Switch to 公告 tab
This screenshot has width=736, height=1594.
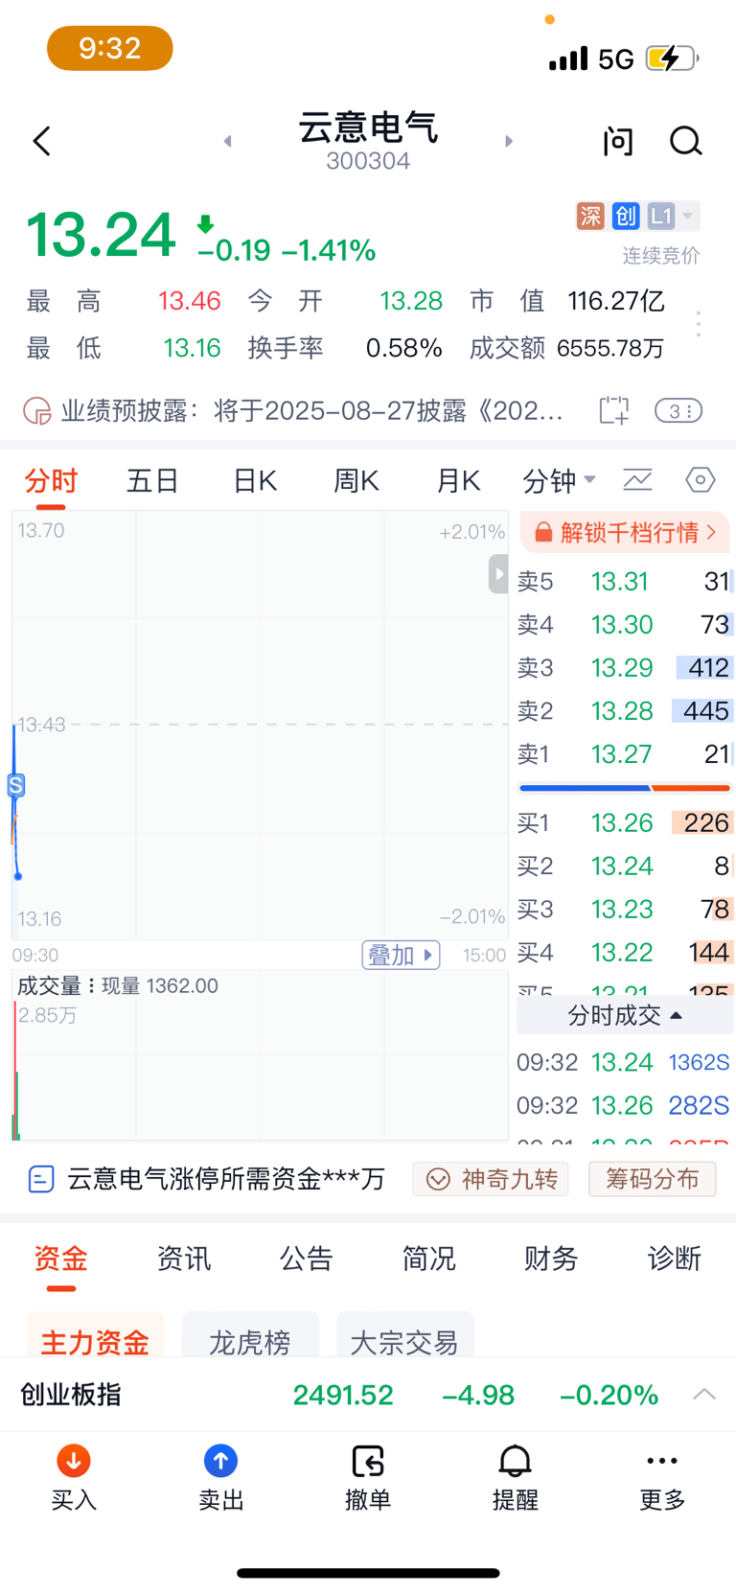[307, 1259]
